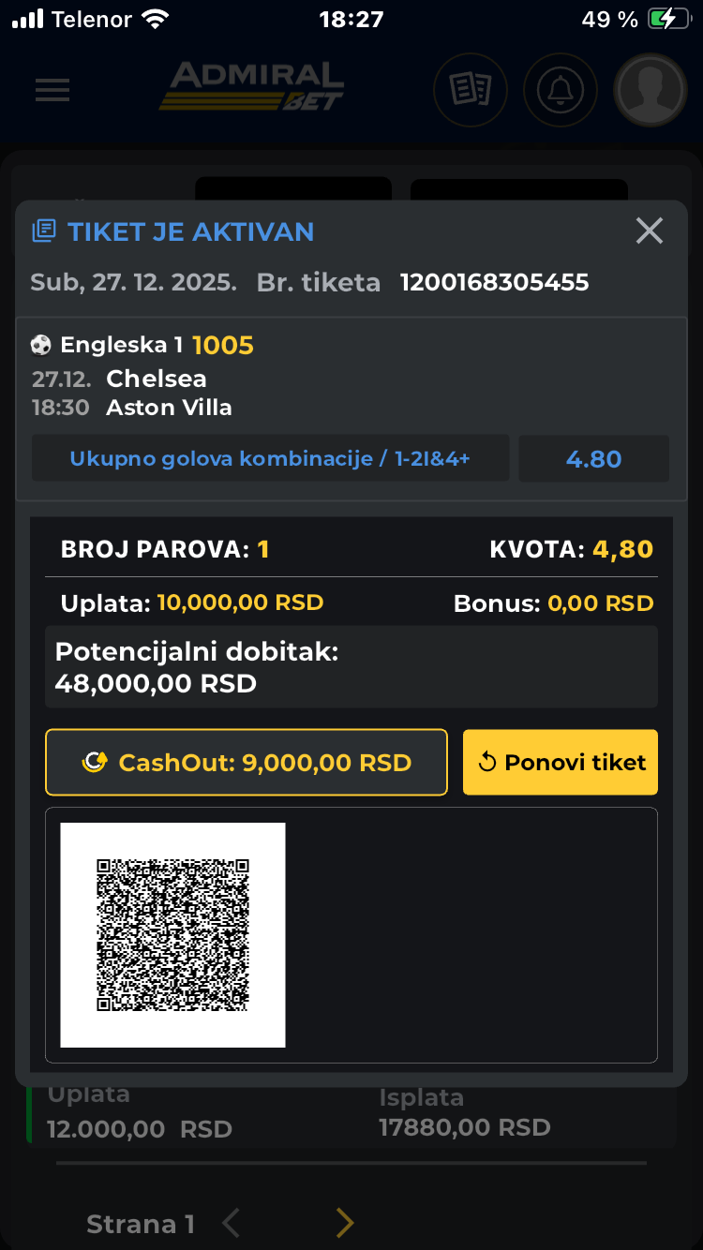Tap the Admiral Bet logo
The width and height of the screenshot is (703, 1250).
pos(252,86)
